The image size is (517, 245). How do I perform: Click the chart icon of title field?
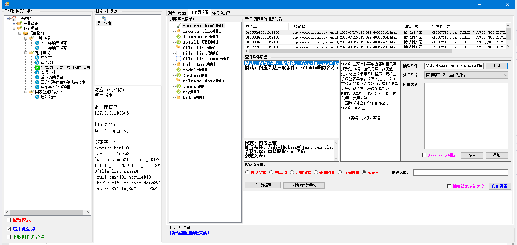coord(179,97)
